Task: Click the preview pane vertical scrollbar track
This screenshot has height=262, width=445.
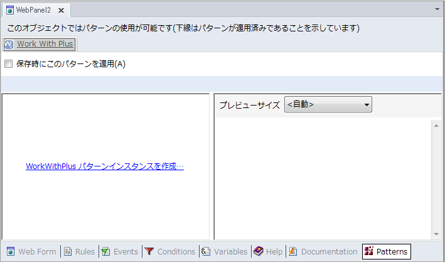Action: (436, 179)
